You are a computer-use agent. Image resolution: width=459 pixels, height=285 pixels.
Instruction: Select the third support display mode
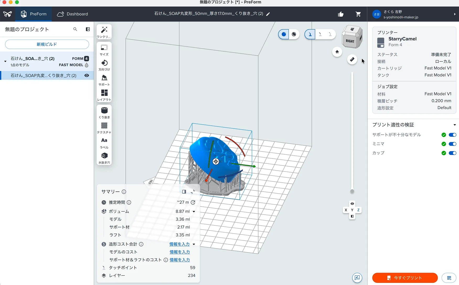coord(330,34)
